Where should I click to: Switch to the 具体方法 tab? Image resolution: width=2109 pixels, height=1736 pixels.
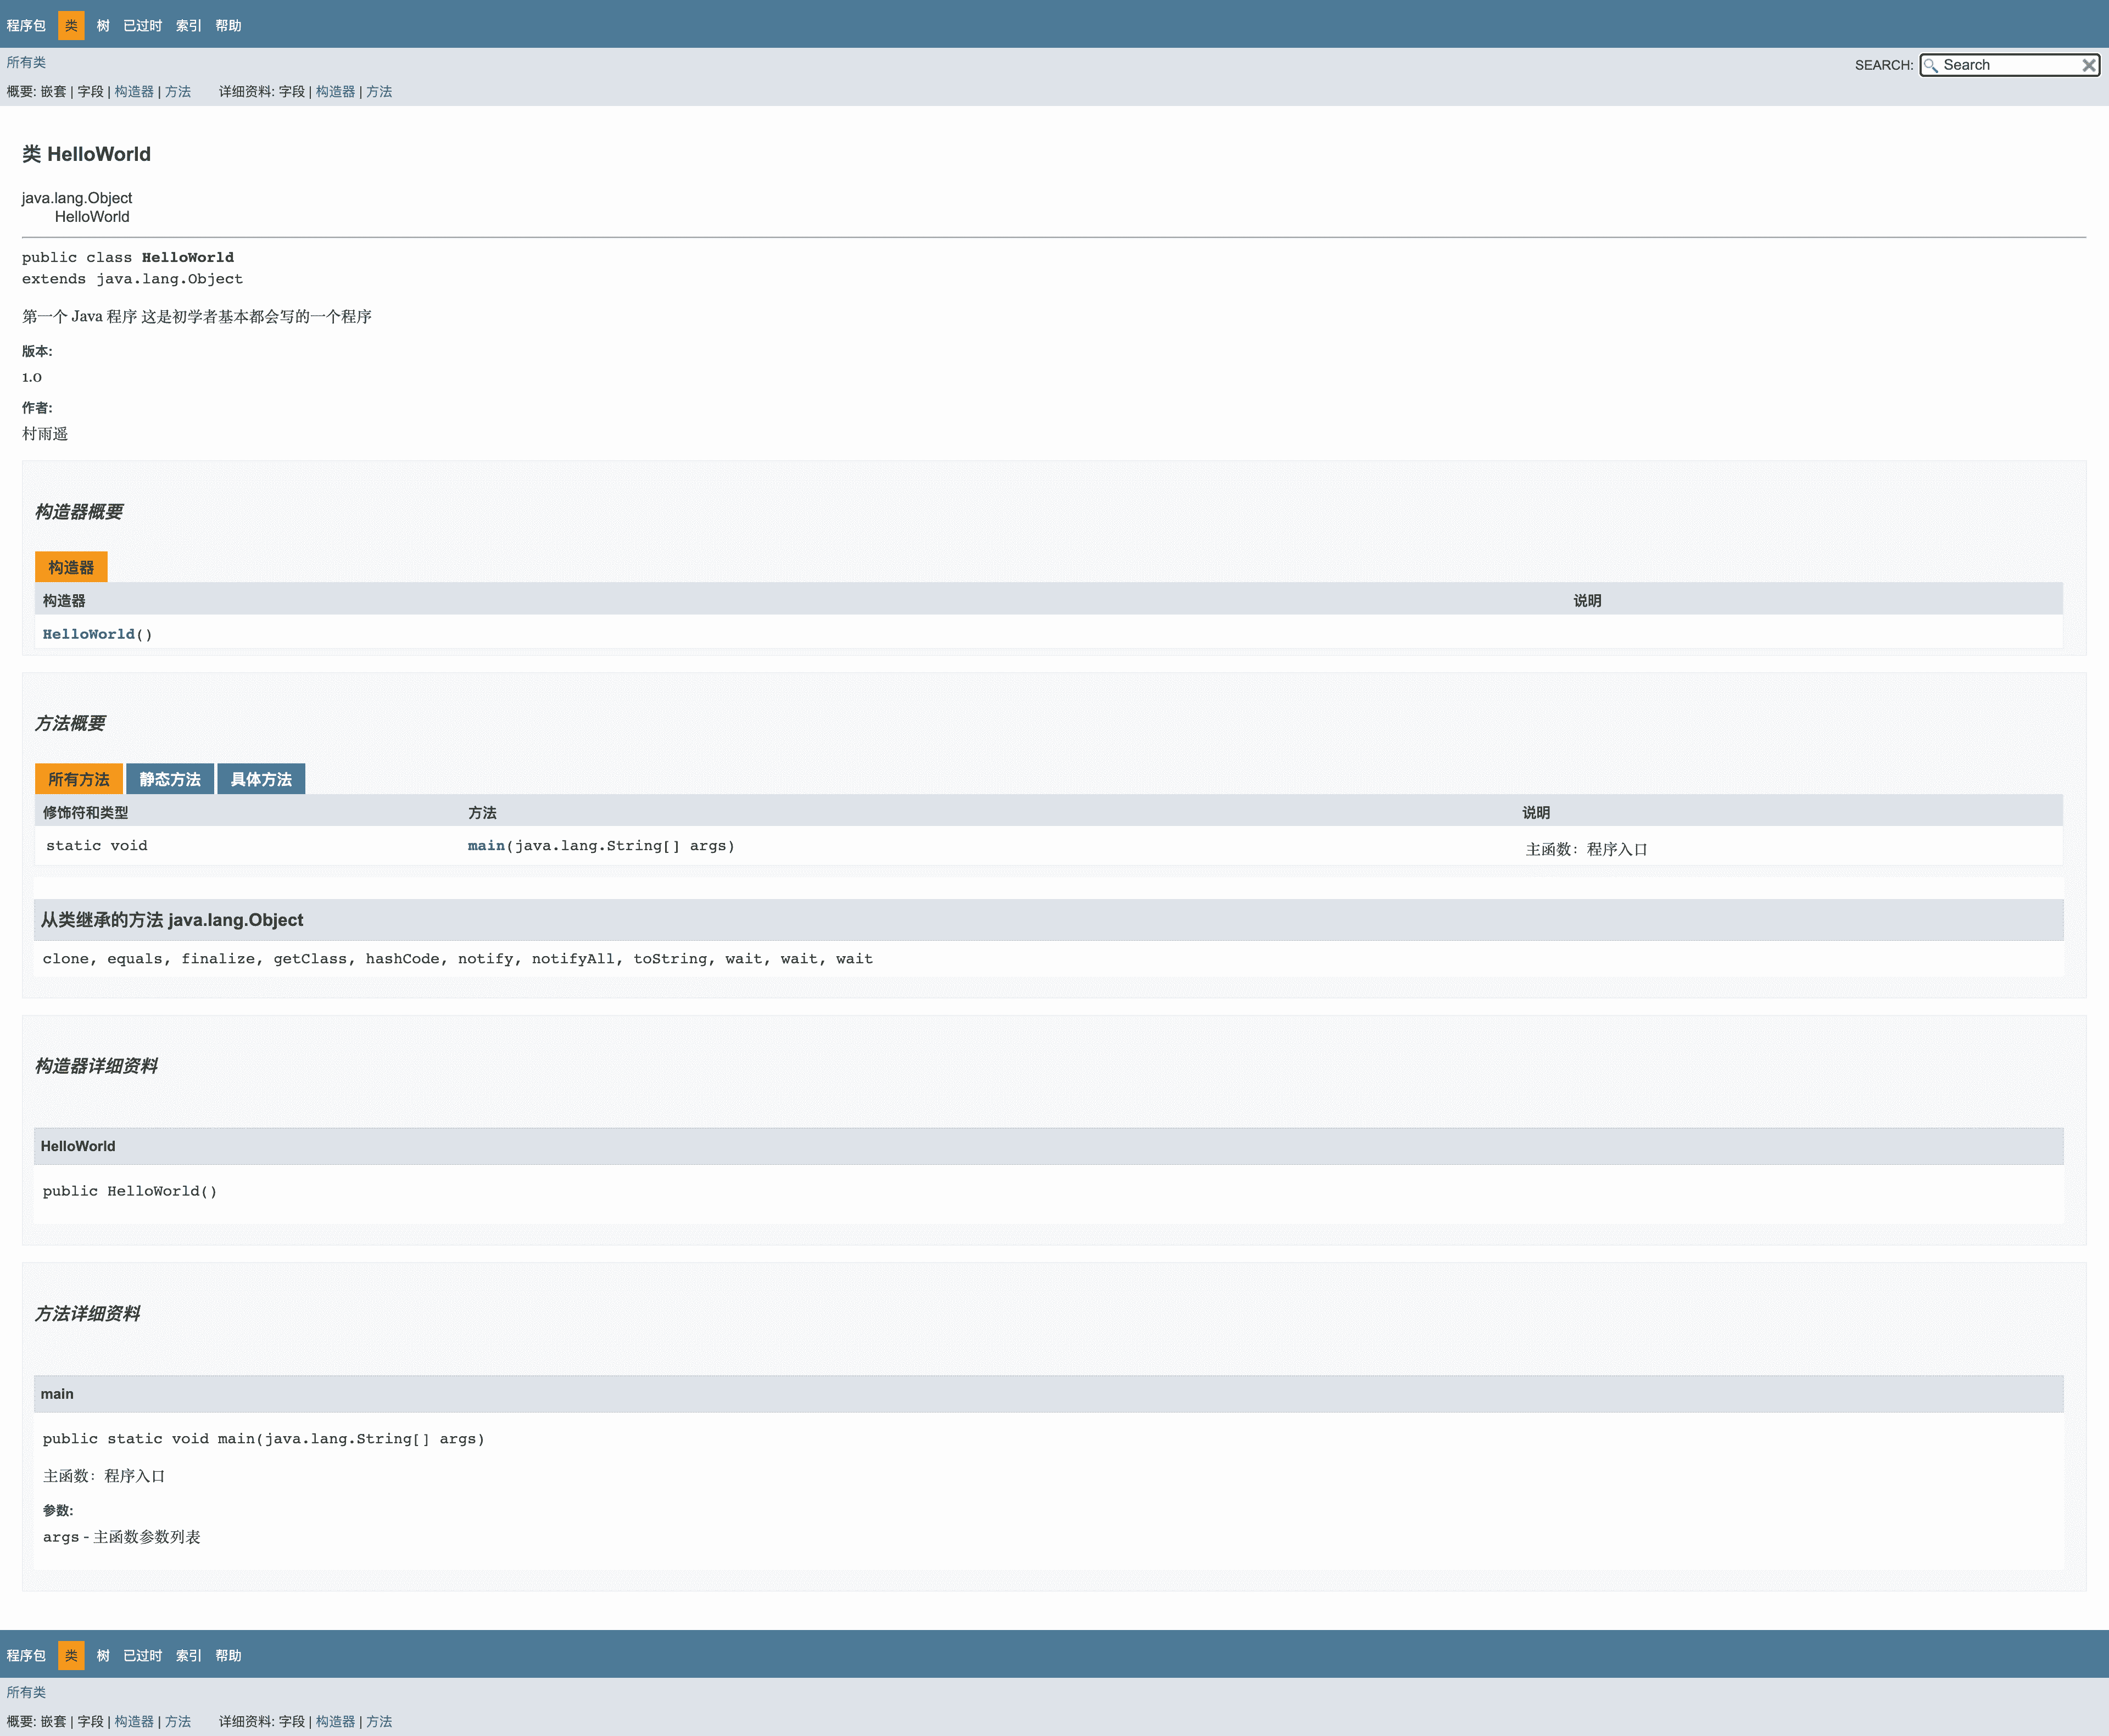click(261, 779)
